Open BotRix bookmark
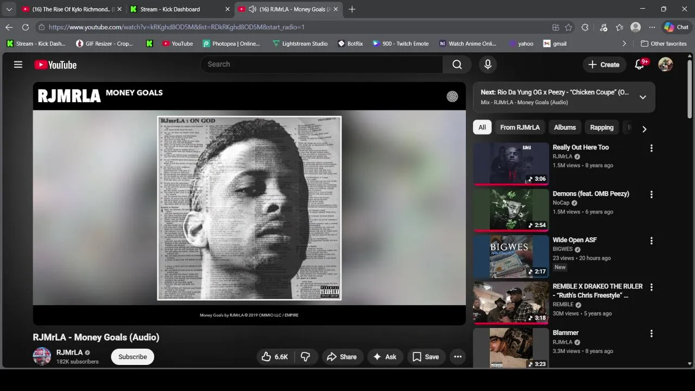Viewport: 695px width, 391px height. (x=350, y=43)
